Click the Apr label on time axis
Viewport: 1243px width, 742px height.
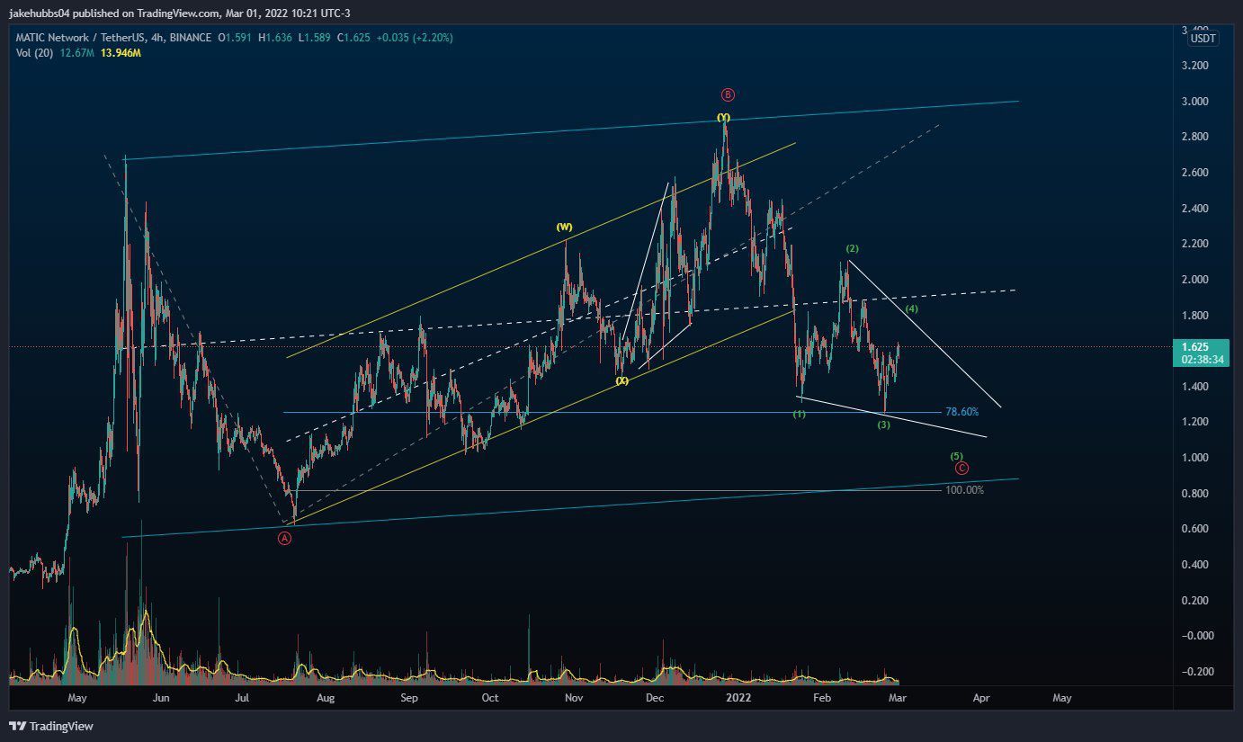(x=981, y=697)
